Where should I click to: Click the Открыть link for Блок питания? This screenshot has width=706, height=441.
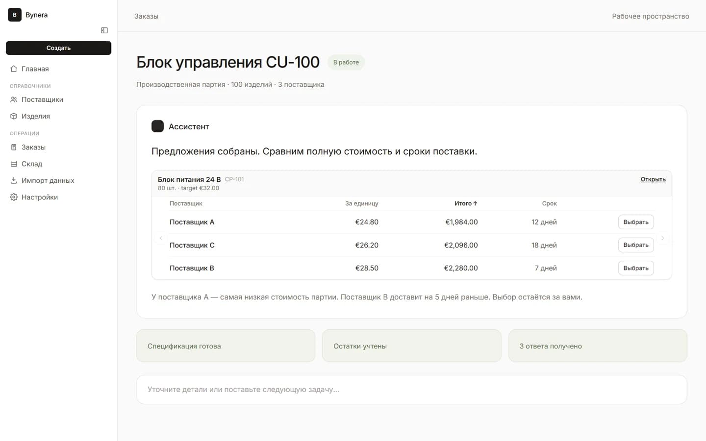coord(653,179)
